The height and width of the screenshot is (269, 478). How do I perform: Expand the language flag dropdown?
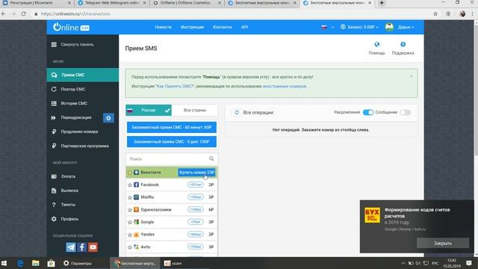[328, 27]
